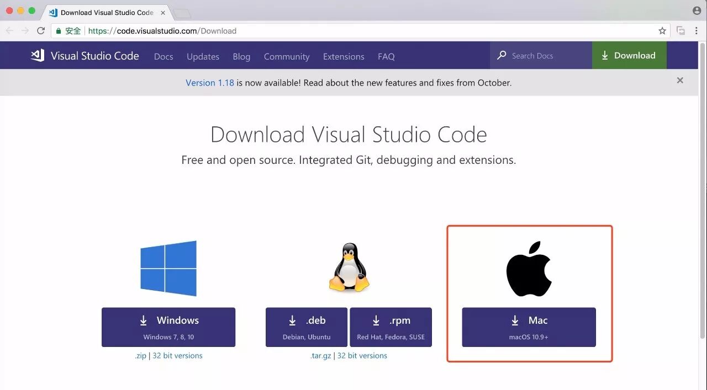Image resolution: width=707 pixels, height=390 pixels.
Task: Open the Community menu item
Action: 287,56
